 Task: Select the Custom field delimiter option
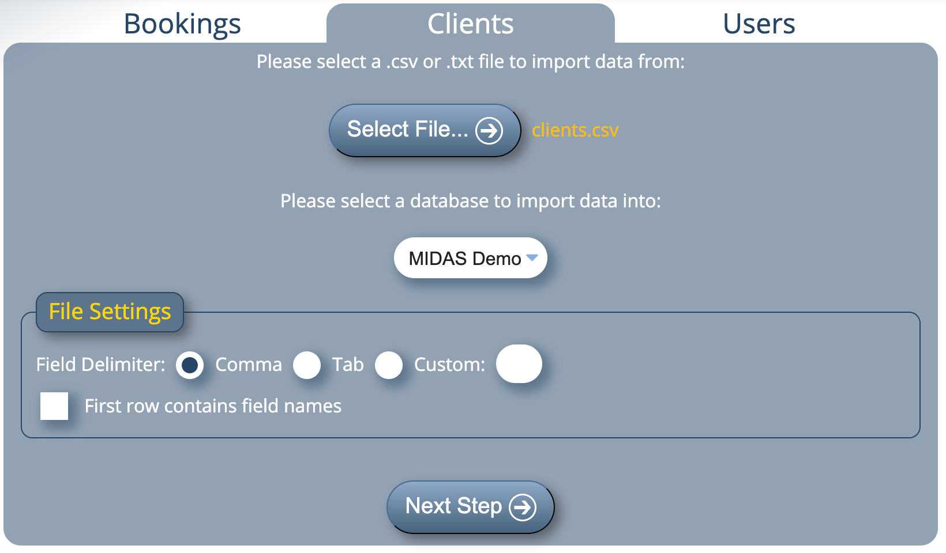click(x=390, y=365)
